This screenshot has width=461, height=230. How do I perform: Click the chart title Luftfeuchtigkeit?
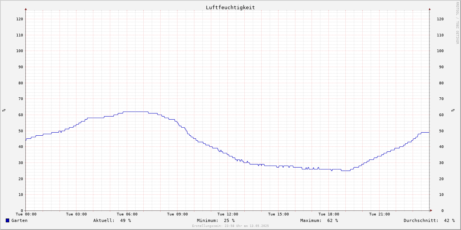click(230, 7)
